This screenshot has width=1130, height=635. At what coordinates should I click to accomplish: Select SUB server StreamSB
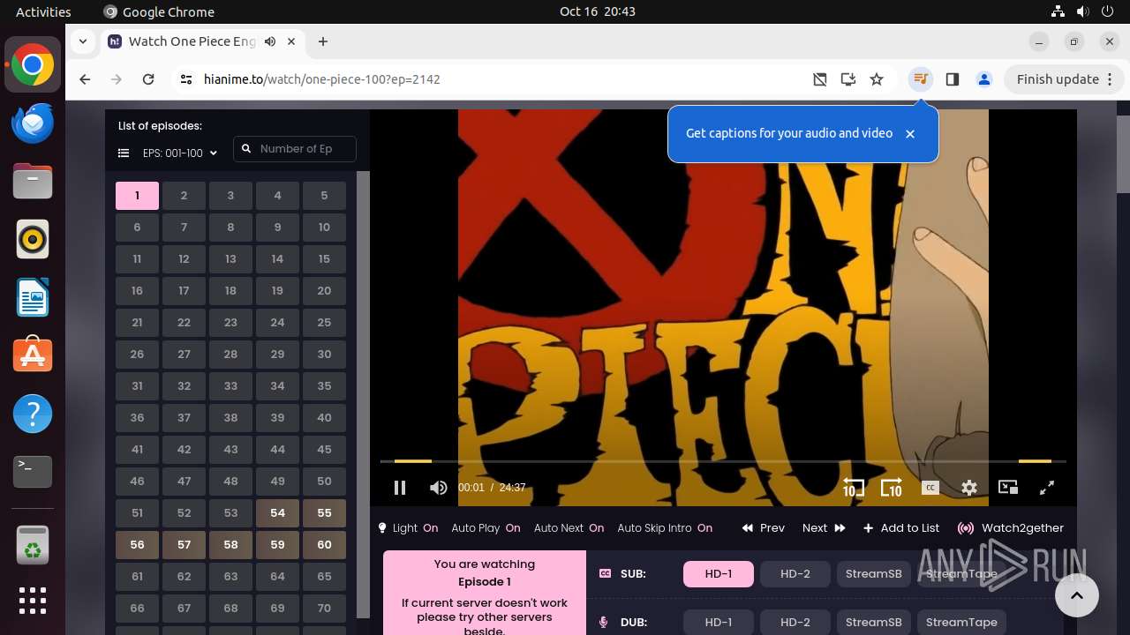874,574
